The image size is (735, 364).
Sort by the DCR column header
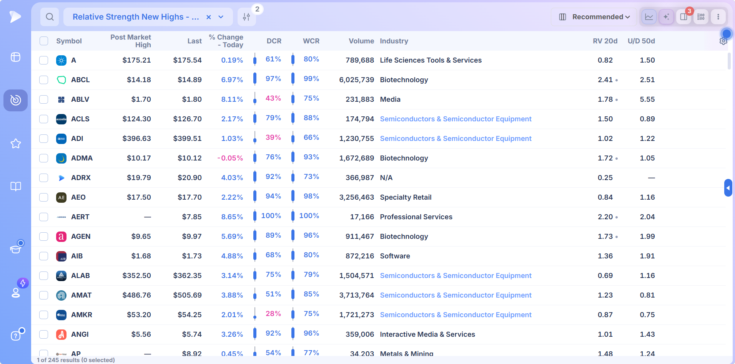click(274, 41)
